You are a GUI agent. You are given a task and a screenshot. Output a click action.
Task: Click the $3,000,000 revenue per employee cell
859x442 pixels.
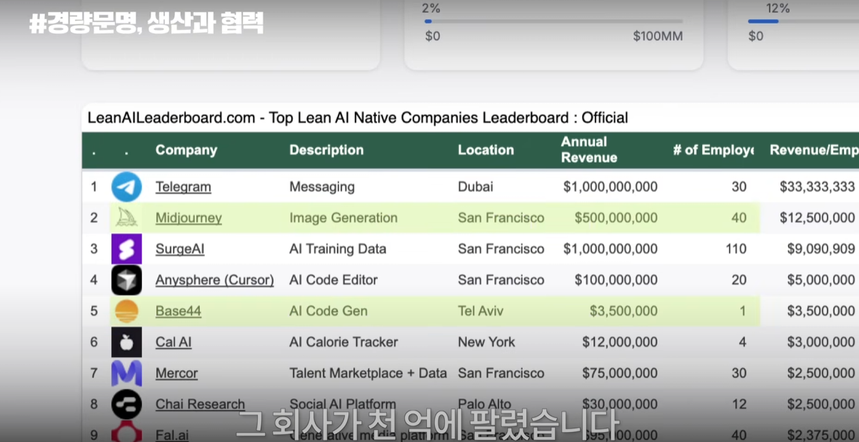coord(821,342)
